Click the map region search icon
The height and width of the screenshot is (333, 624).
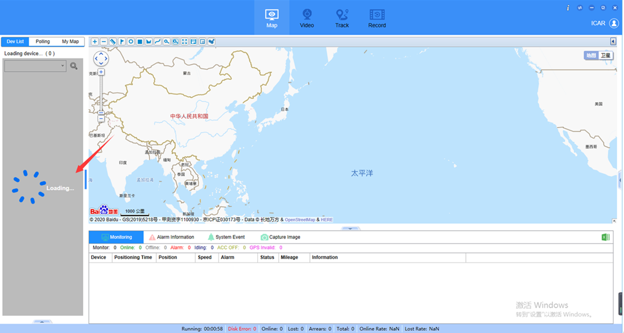(176, 42)
